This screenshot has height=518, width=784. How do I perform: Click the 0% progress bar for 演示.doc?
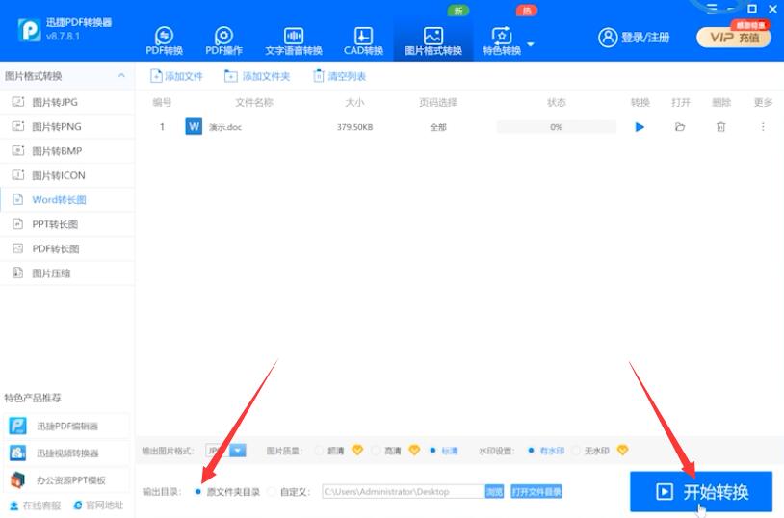pyautogui.click(x=556, y=127)
